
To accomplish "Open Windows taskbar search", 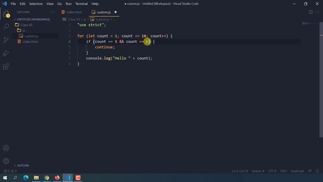I will click(x=15, y=177).
